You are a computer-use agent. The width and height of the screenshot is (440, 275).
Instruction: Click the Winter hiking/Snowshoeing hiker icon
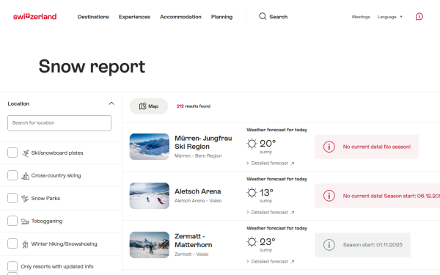coord(25,244)
